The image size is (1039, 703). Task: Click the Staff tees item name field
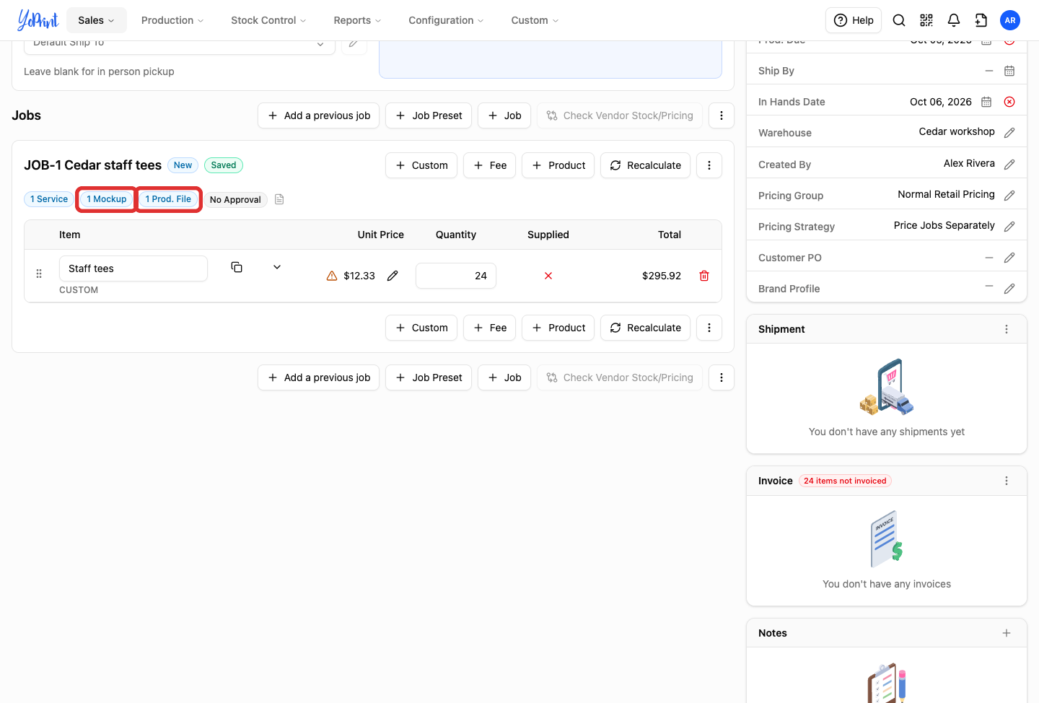pyautogui.click(x=133, y=268)
